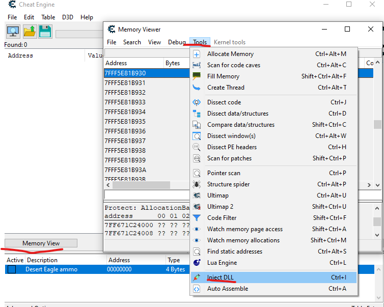Click the Allocate Memory plus icon
This screenshot has height=307, width=384.
(x=197, y=54)
